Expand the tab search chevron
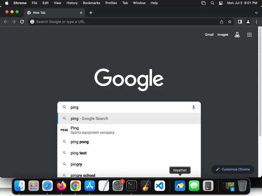The image size is (262, 196). (x=256, y=13)
